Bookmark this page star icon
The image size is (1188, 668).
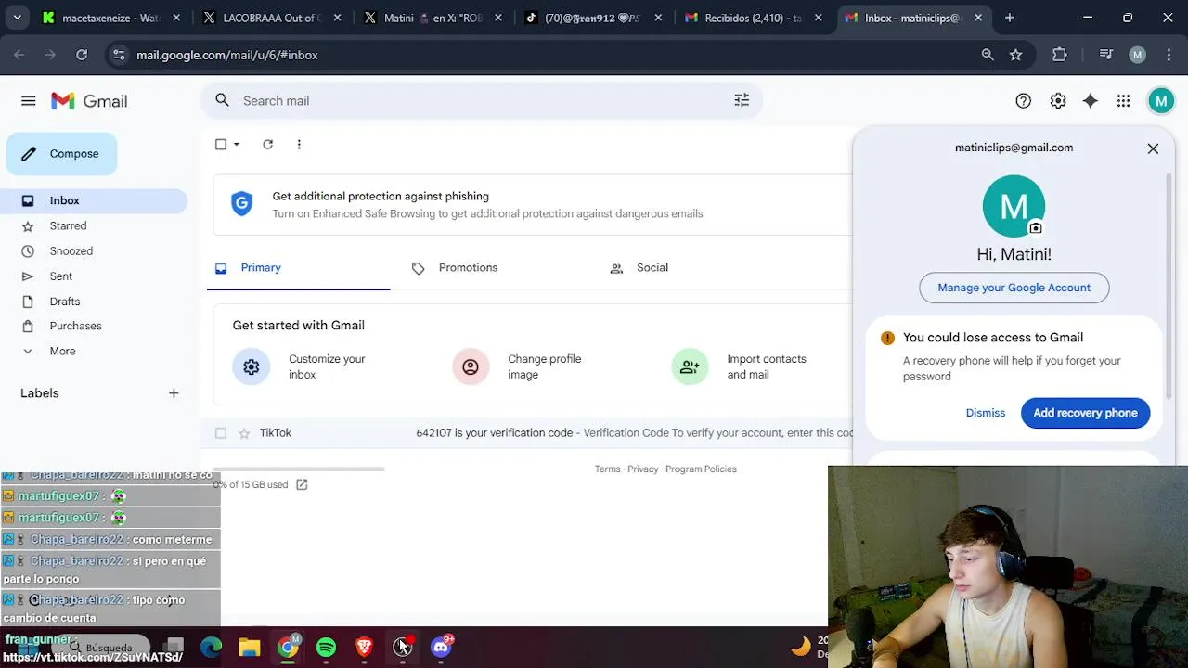pos(1015,55)
